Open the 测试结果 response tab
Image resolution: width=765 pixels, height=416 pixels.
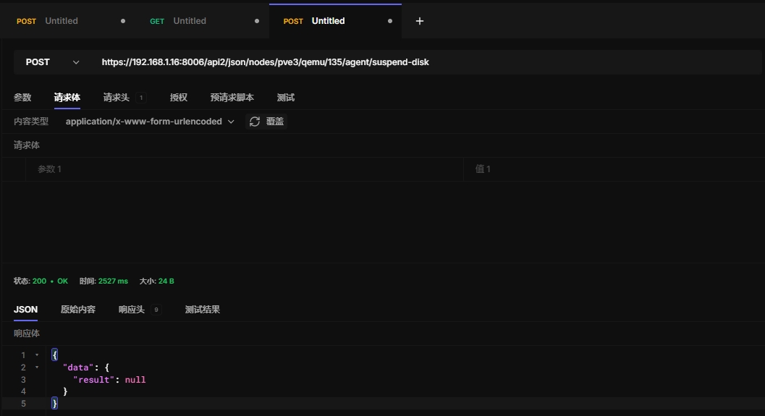tap(202, 310)
